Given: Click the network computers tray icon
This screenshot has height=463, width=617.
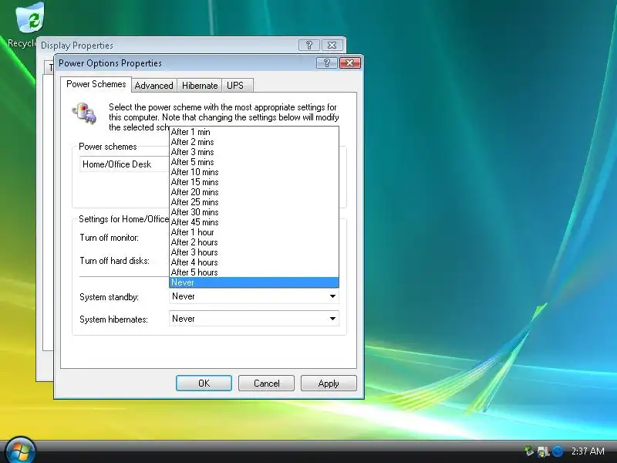Looking at the screenshot, I should [543, 451].
